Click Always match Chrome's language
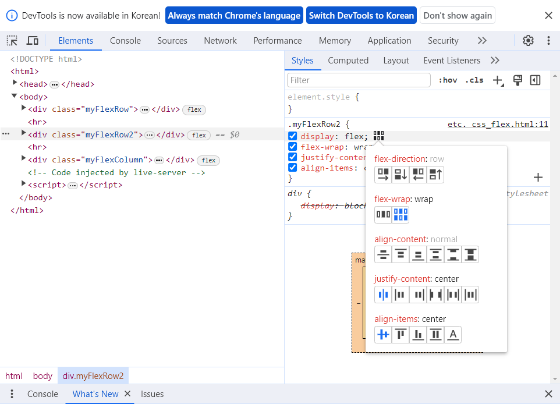The height and width of the screenshot is (404, 560). point(234,16)
